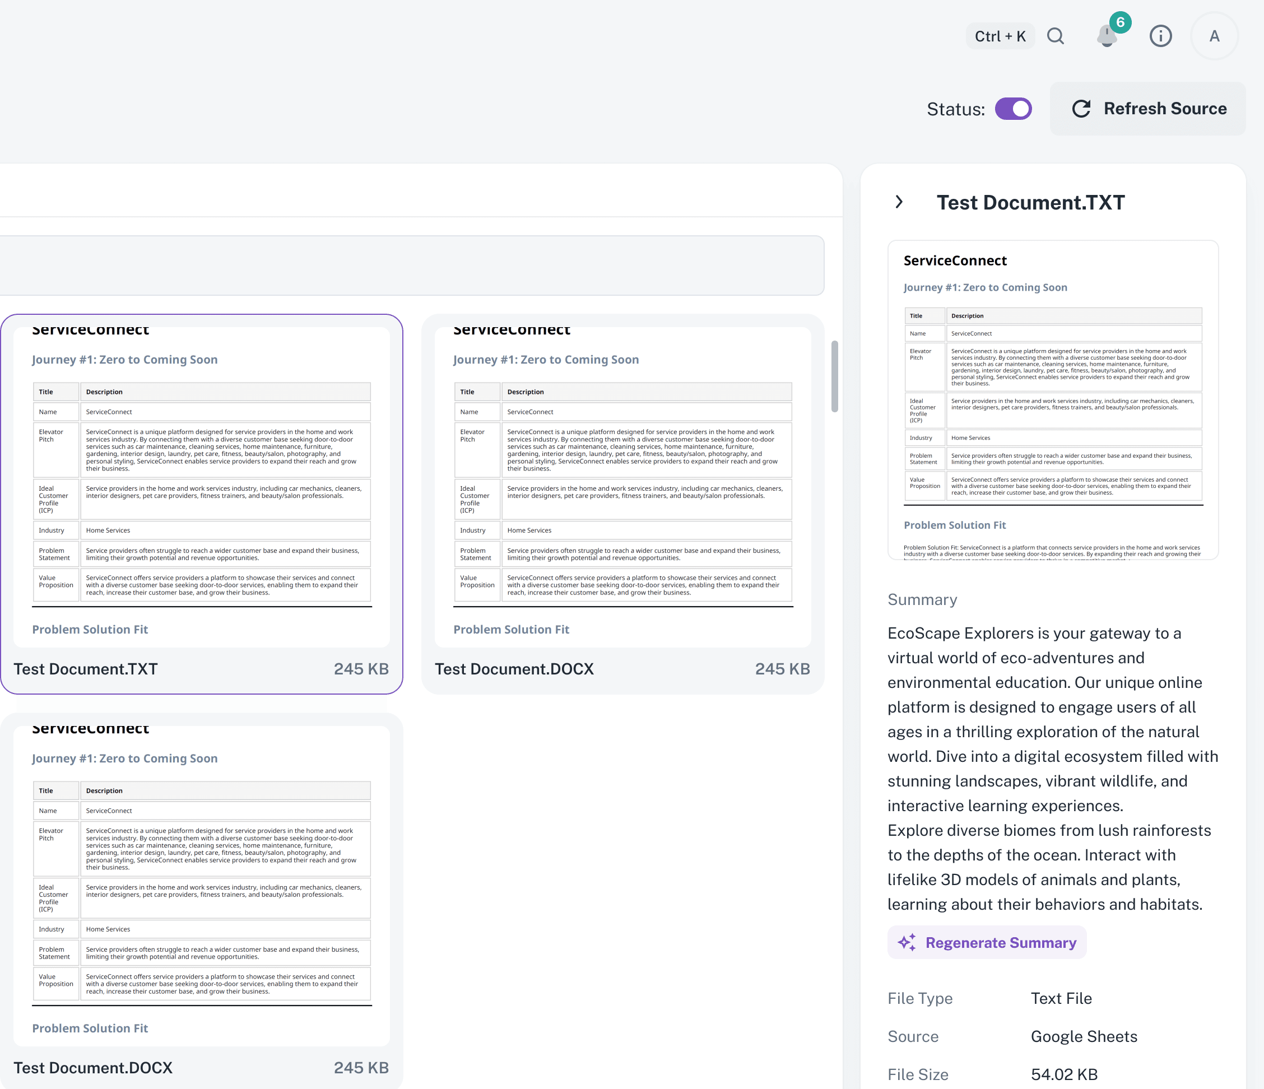Click the Ctrl + K shortcut badge
The width and height of the screenshot is (1264, 1089).
1000,36
